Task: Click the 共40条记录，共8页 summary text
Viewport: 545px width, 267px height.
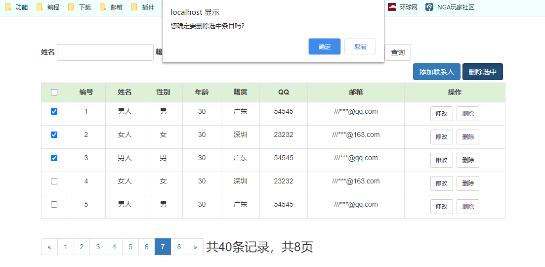Action: [259, 247]
